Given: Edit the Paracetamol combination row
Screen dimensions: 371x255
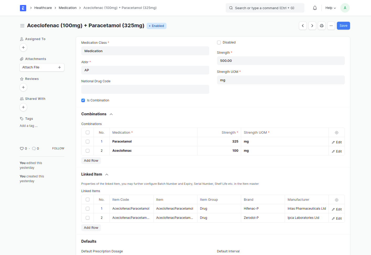Looking at the screenshot, I should point(337,142).
